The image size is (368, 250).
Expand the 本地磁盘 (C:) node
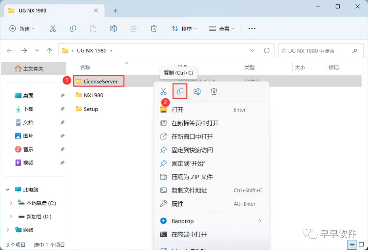click(11, 203)
